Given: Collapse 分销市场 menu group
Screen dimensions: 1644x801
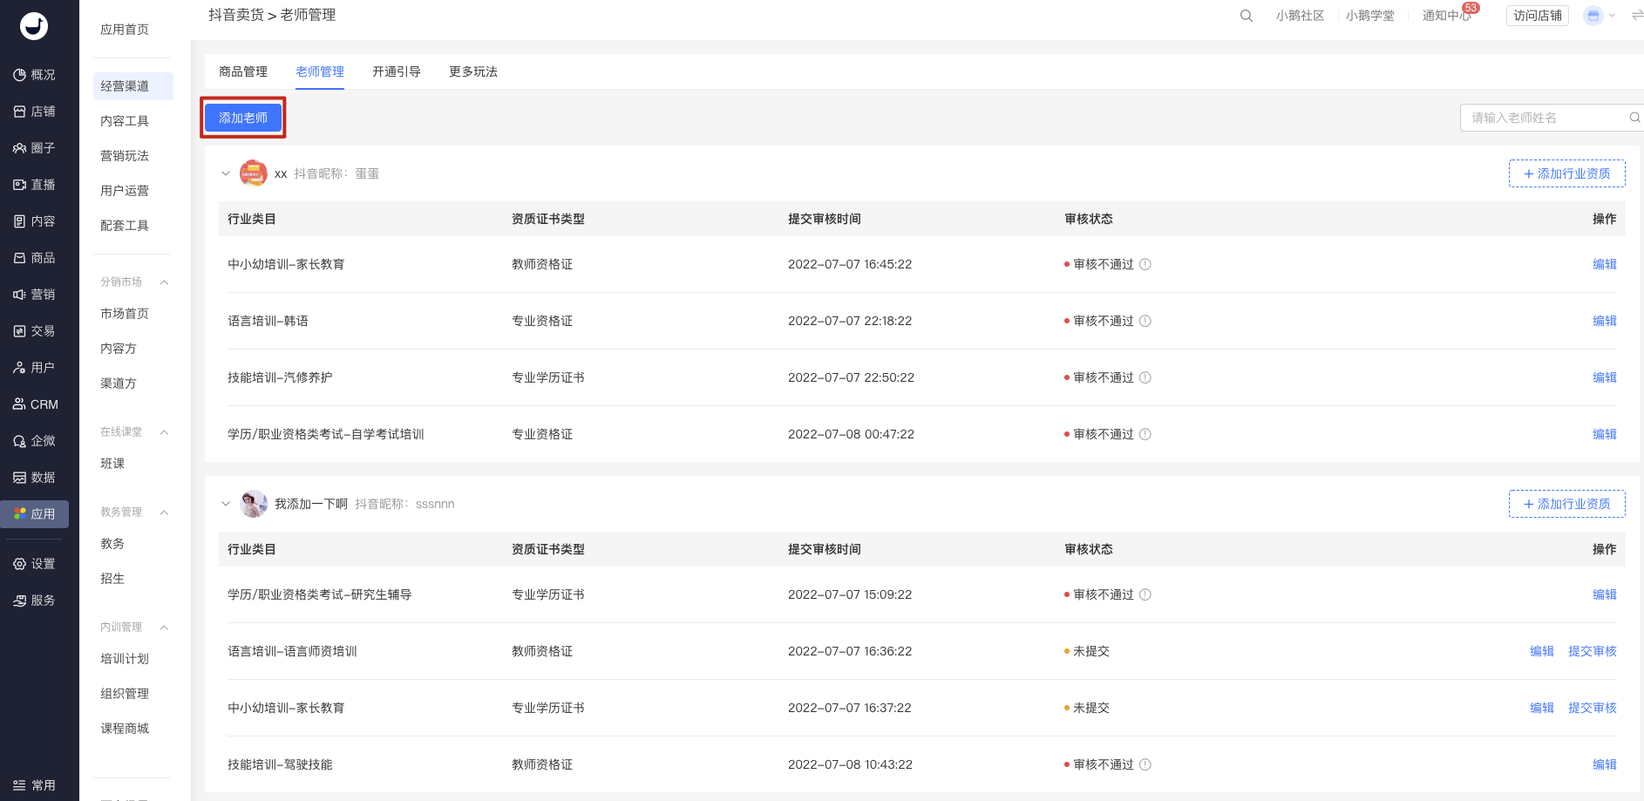Looking at the screenshot, I should 164,282.
